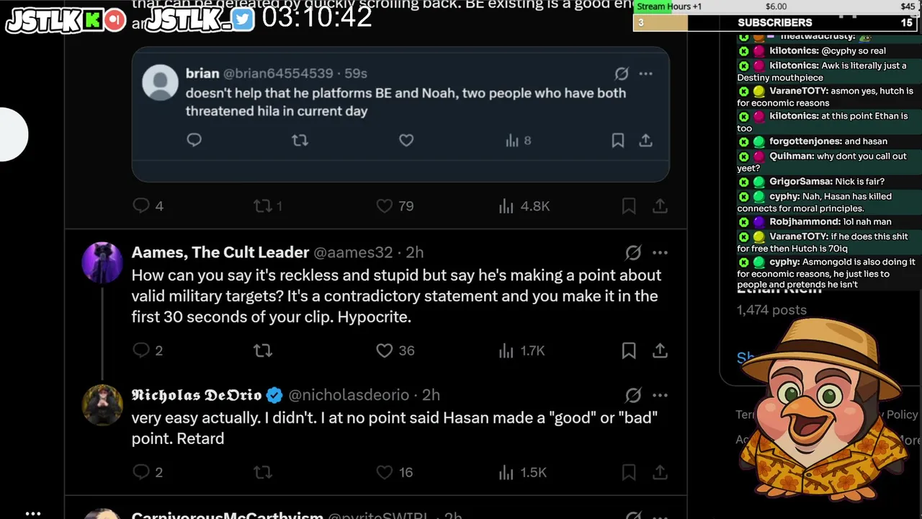The image size is (922, 519).
Task: Reply to brian's quoted tweet
Action: click(x=194, y=141)
